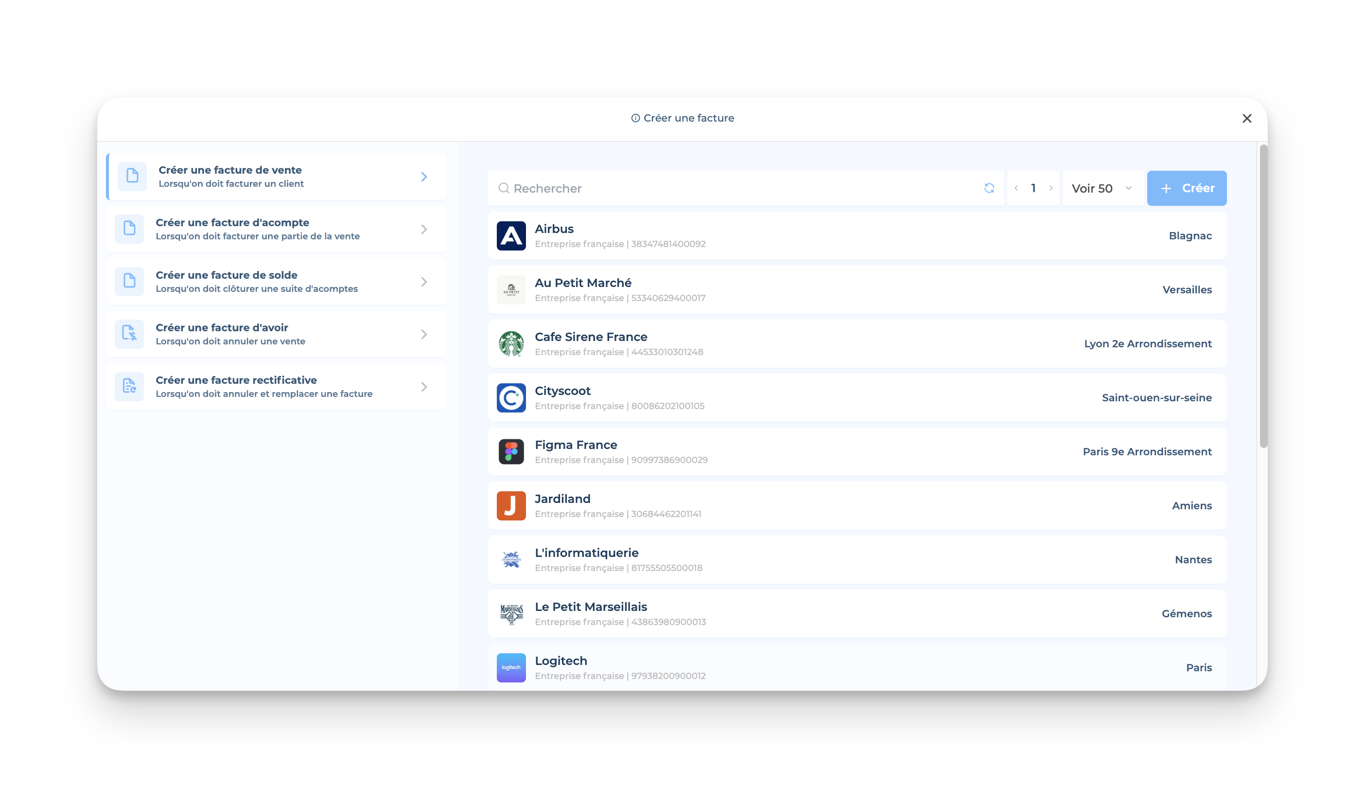The image size is (1365, 788).
Task: Select Créer une facture de solde
Action: point(277,282)
